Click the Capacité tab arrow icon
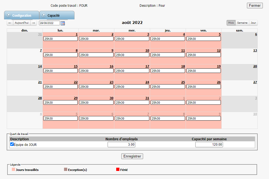269x179 pixels. (43, 15)
